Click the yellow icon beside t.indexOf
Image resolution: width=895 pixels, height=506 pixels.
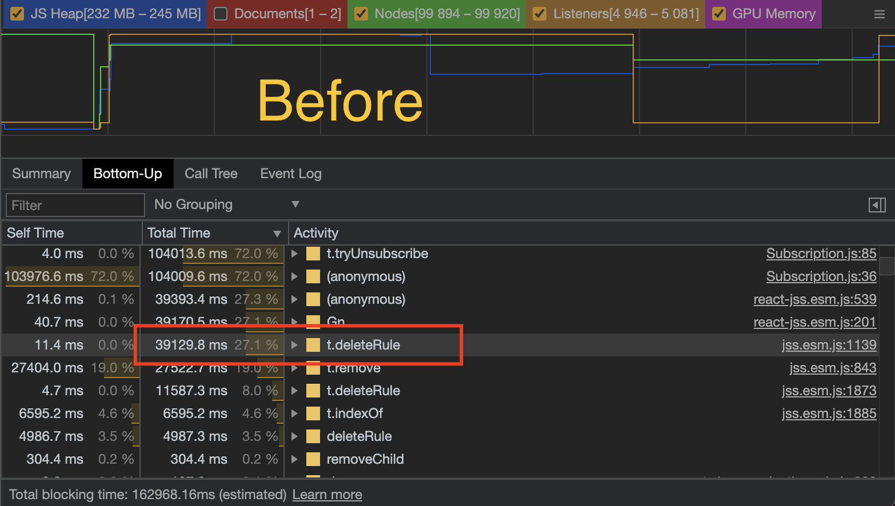point(313,413)
